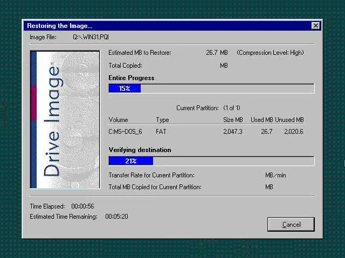Click the "Used MB" column header

(x=261, y=120)
